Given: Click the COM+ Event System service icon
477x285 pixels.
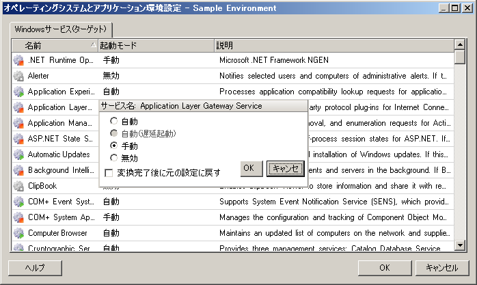Looking at the screenshot, I should [18, 202].
